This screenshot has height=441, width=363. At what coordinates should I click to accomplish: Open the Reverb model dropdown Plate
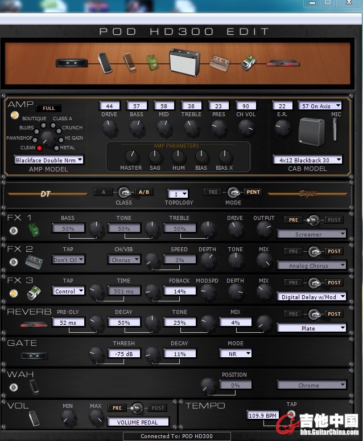pos(311,328)
